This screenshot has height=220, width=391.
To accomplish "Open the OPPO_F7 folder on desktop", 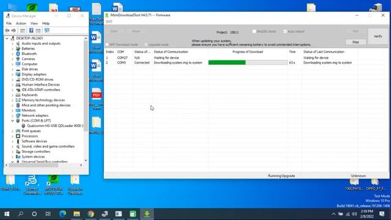I will [x=376, y=185].
